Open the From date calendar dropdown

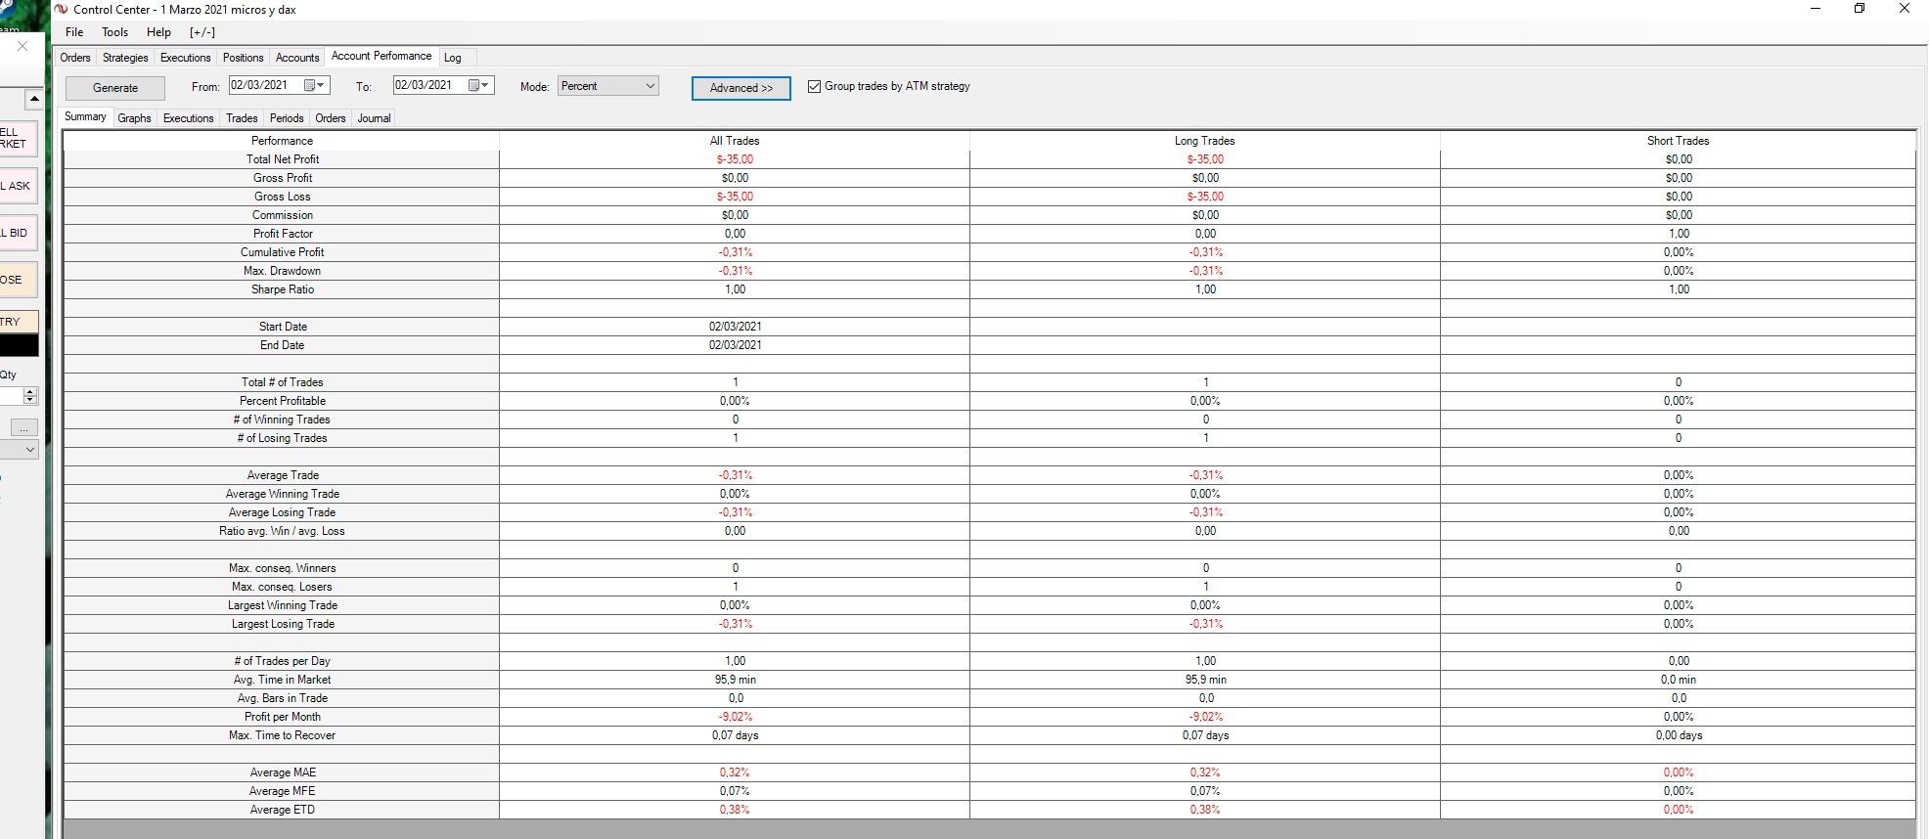pos(315,85)
